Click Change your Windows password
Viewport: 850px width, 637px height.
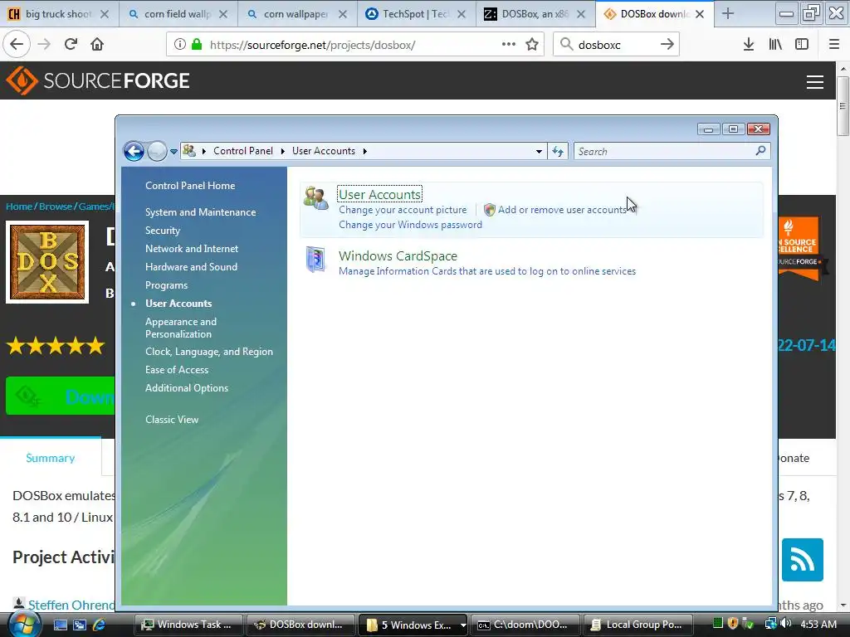tap(410, 225)
